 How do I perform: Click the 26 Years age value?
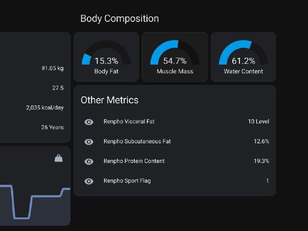pos(52,127)
